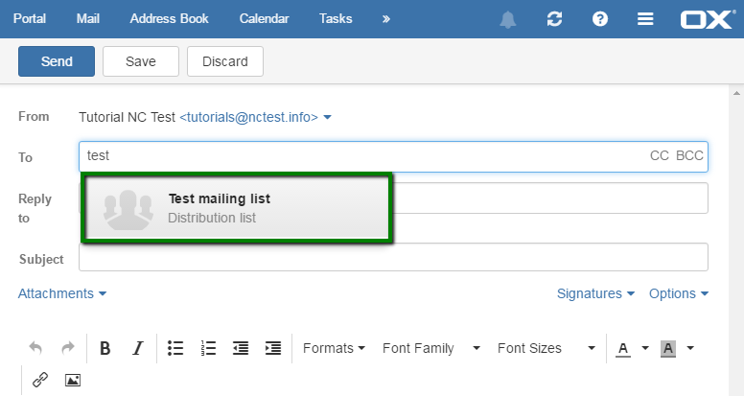This screenshot has width=744, height=396.
Task: Refresh using the circular arrows icon
Action: pyautogui.click(x=554, y=19)
